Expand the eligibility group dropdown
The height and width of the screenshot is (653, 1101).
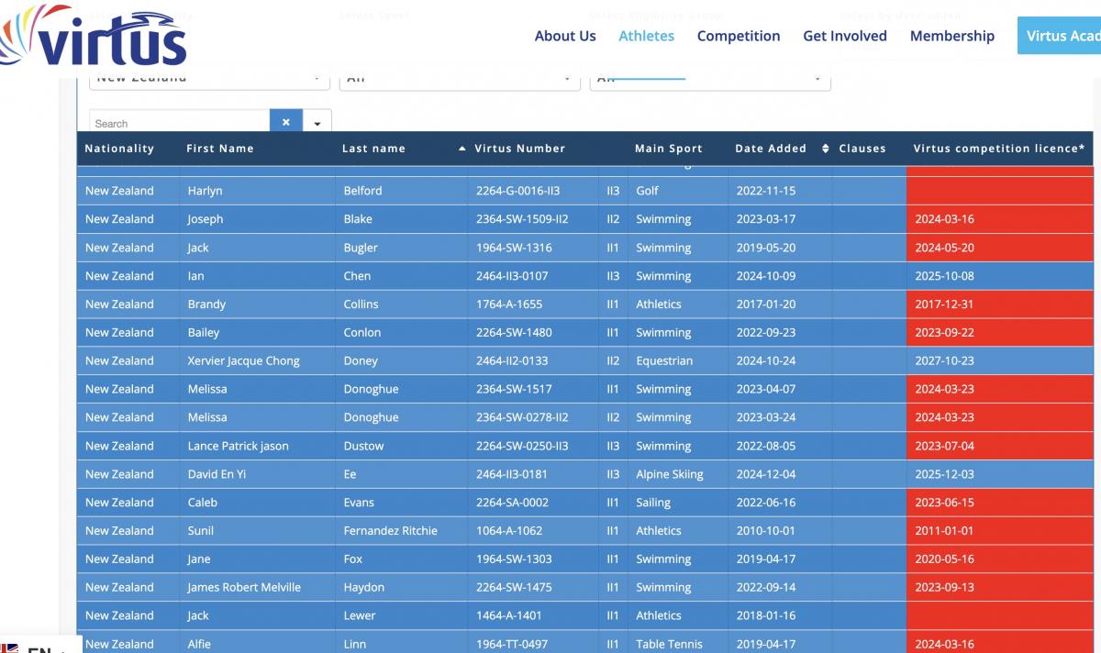click(x=709, y=80)
